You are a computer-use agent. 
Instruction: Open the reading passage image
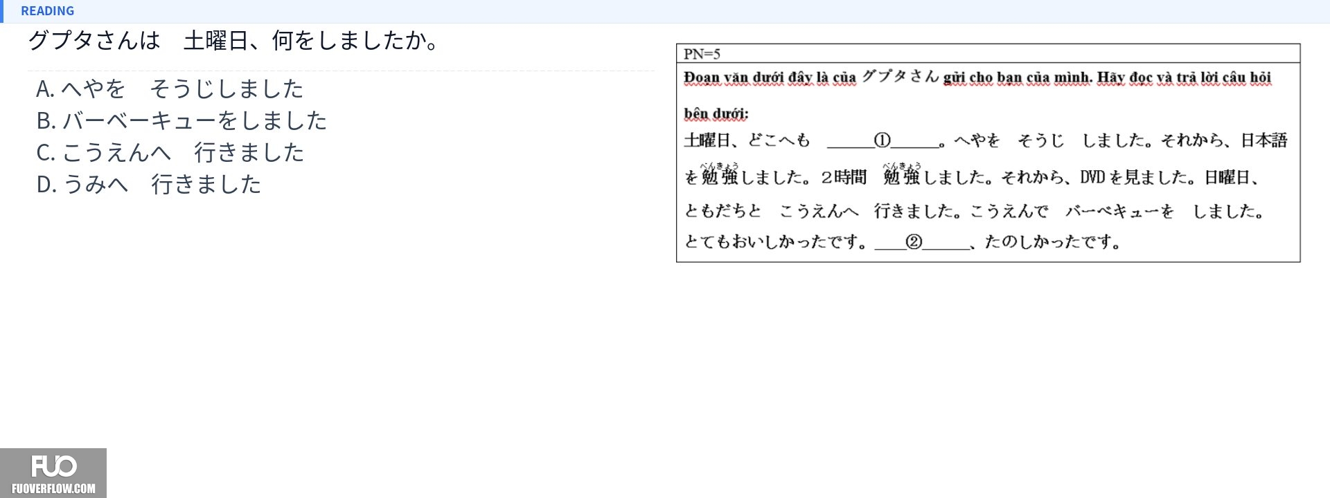988,153
